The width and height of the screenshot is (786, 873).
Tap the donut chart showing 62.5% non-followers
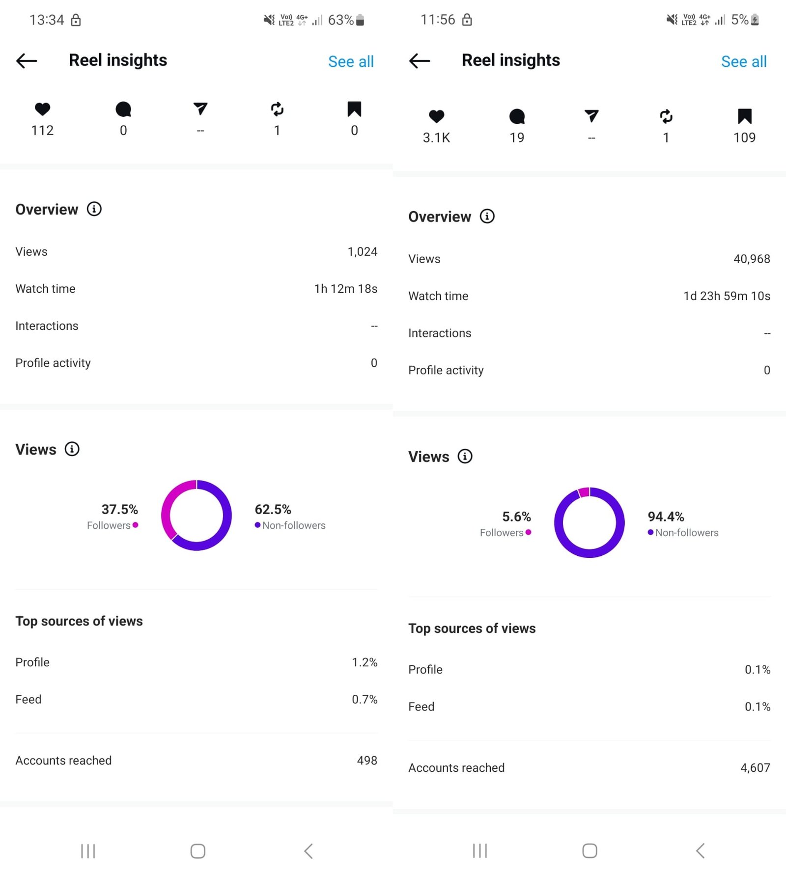click(196, 515)
